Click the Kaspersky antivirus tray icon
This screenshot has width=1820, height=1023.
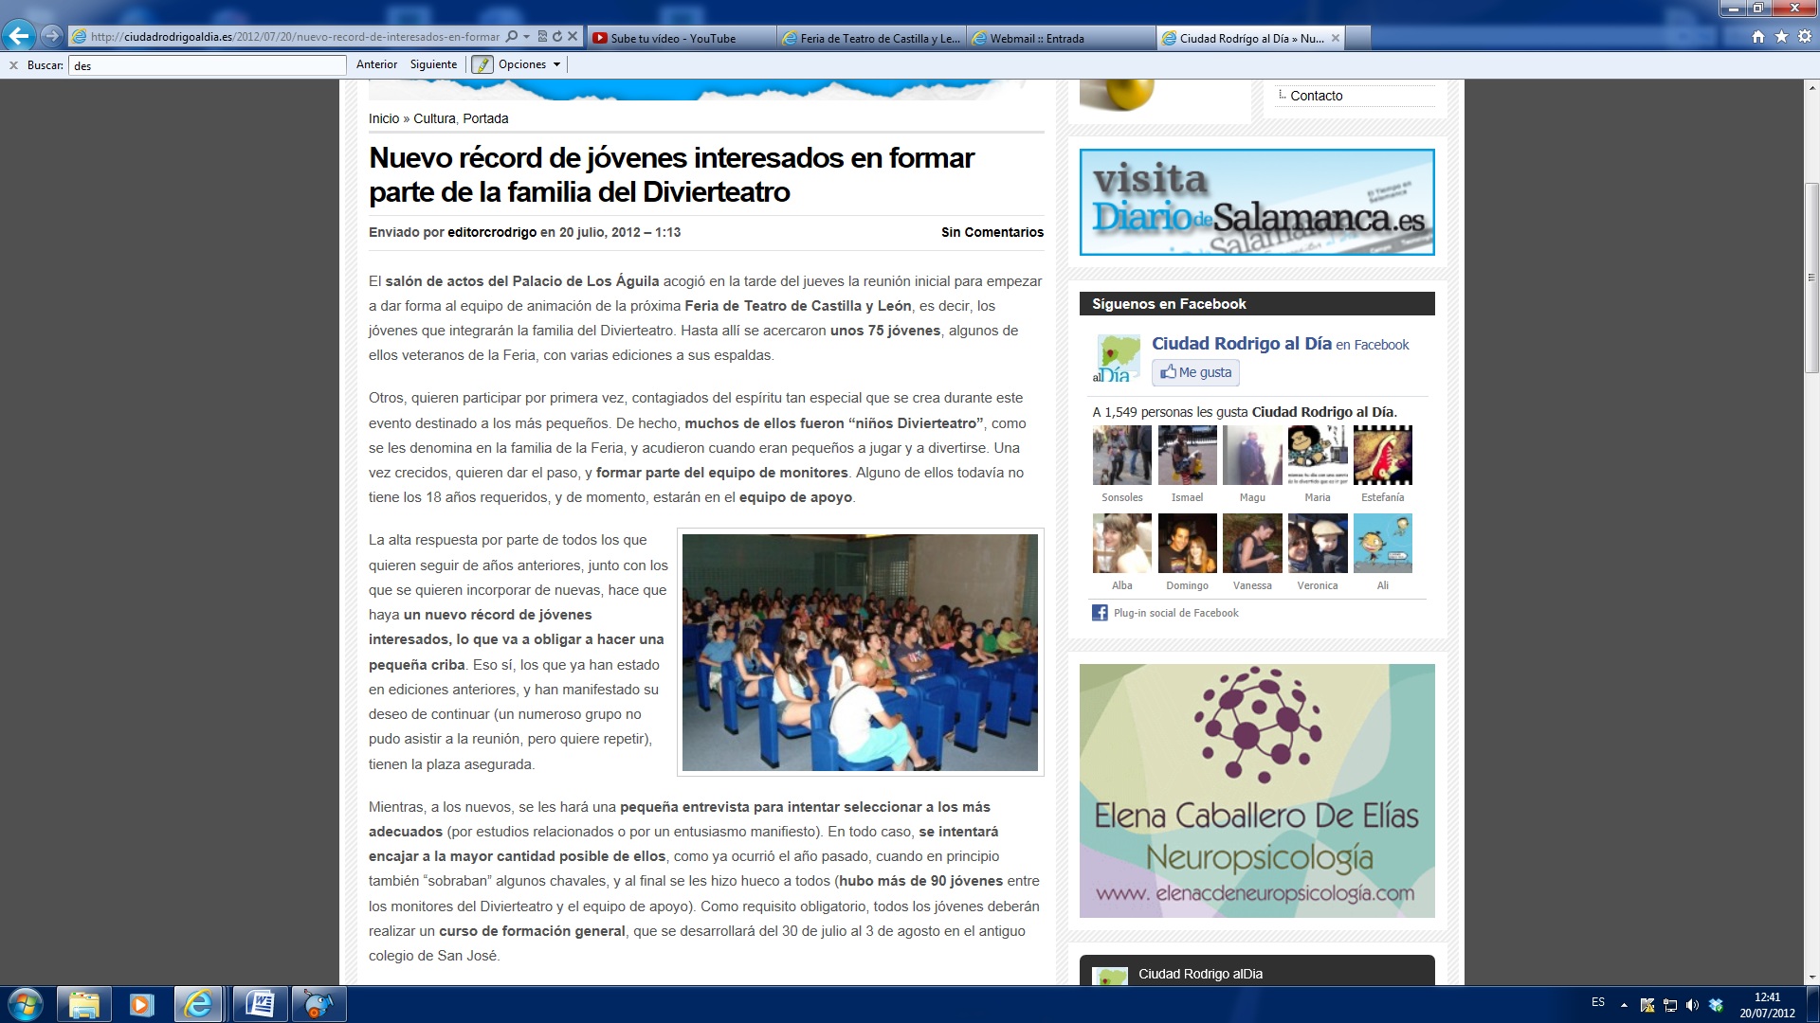[1647, 1005]
